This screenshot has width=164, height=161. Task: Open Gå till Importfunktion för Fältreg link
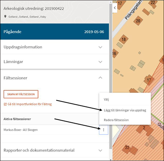pos(30,104)
